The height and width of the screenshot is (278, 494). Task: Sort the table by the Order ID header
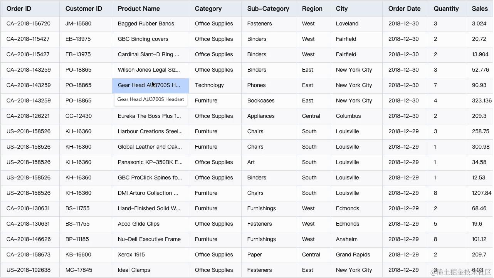click(18, 8)
